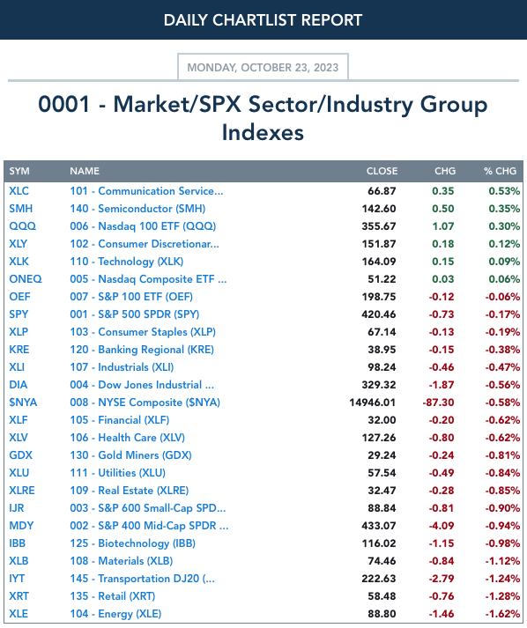View 001 - S&P 500 SPDR (SPY)
Viewport: 527px width, 628px height.
pyautogui.click(x=134, y=314)
